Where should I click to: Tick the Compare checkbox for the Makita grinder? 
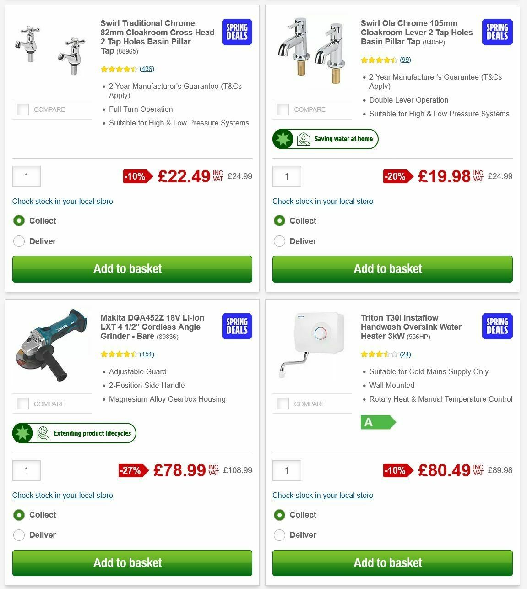click(x=22, y=404)
